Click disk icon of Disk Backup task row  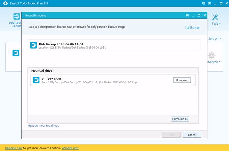pos(33,45)
